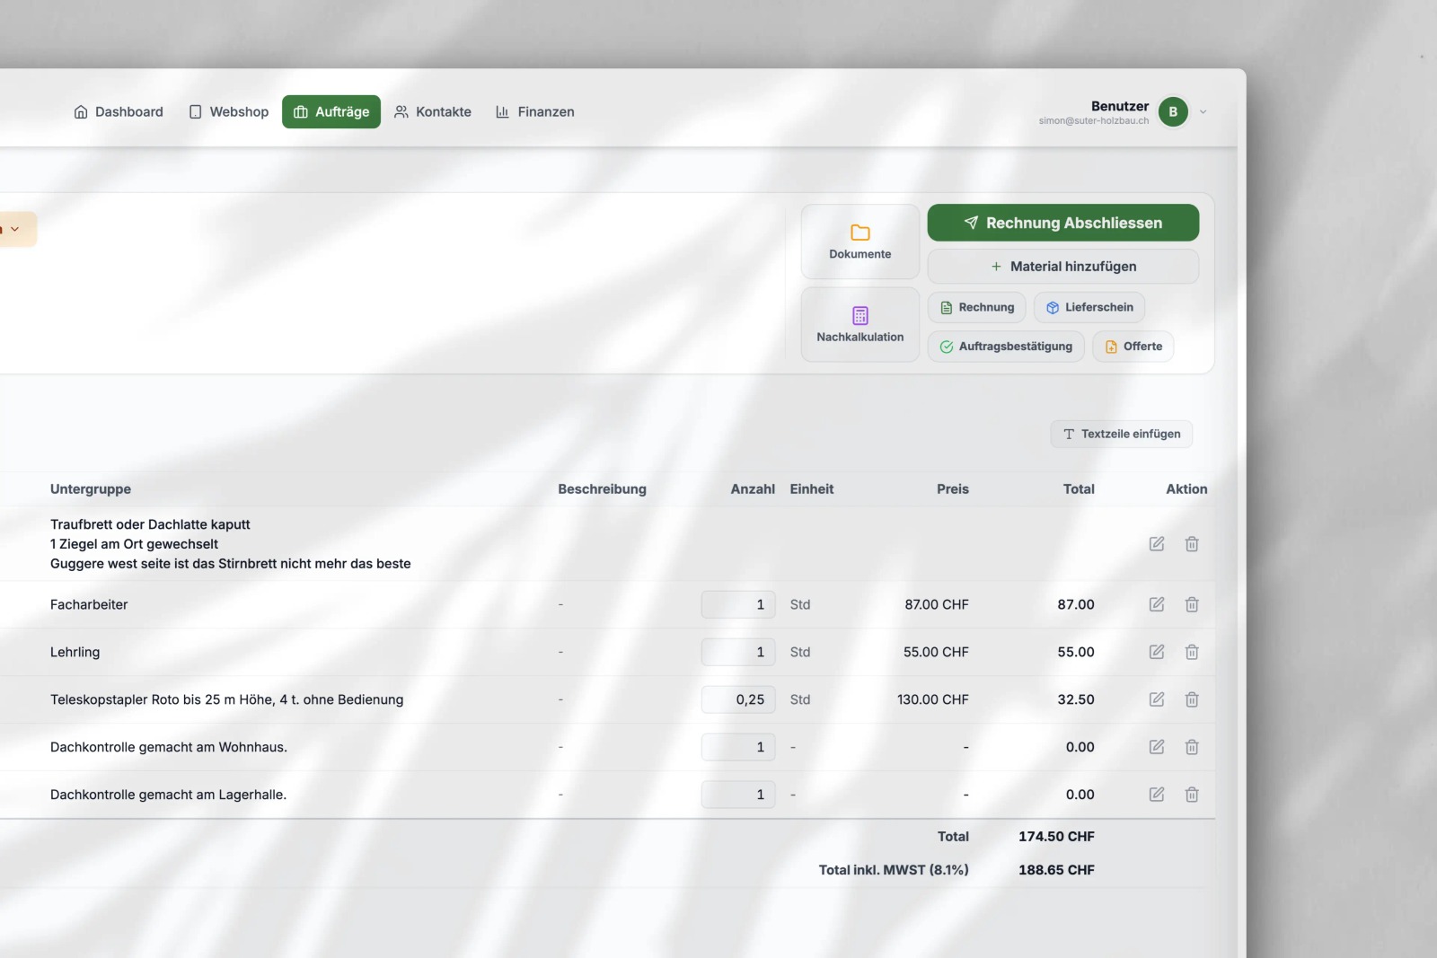Open the Kontakte tab
Image resolution: width=1437 pixels, height=958 pixels.
[x=433, y=112]
